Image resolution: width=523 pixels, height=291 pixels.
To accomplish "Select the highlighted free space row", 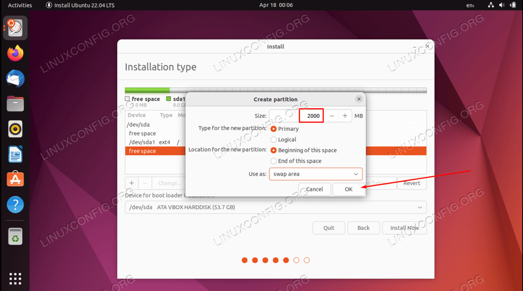I will click(x=276, y=151).
